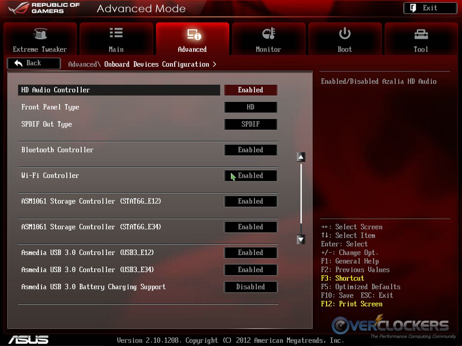The height and width of the screenshot is (346, 462).
Task: Open Front Panel Type HD option
Action: click(x=250, y=107)
